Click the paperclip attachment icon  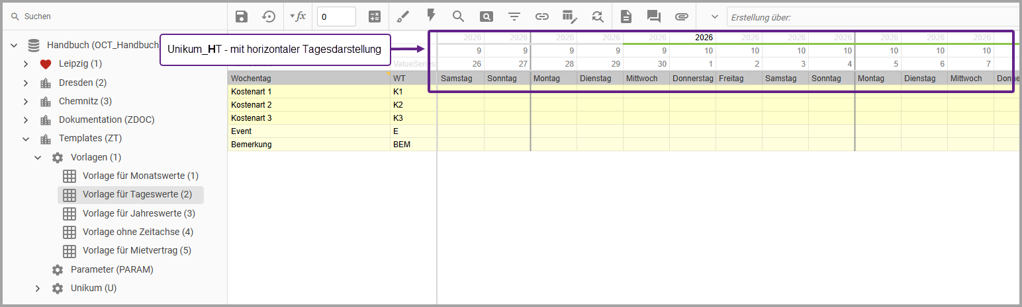pos(682,17)
